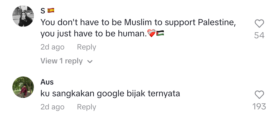Open Aus's profile picture
The width and height of the screenshot is (275, 115).
coord(23,87)
